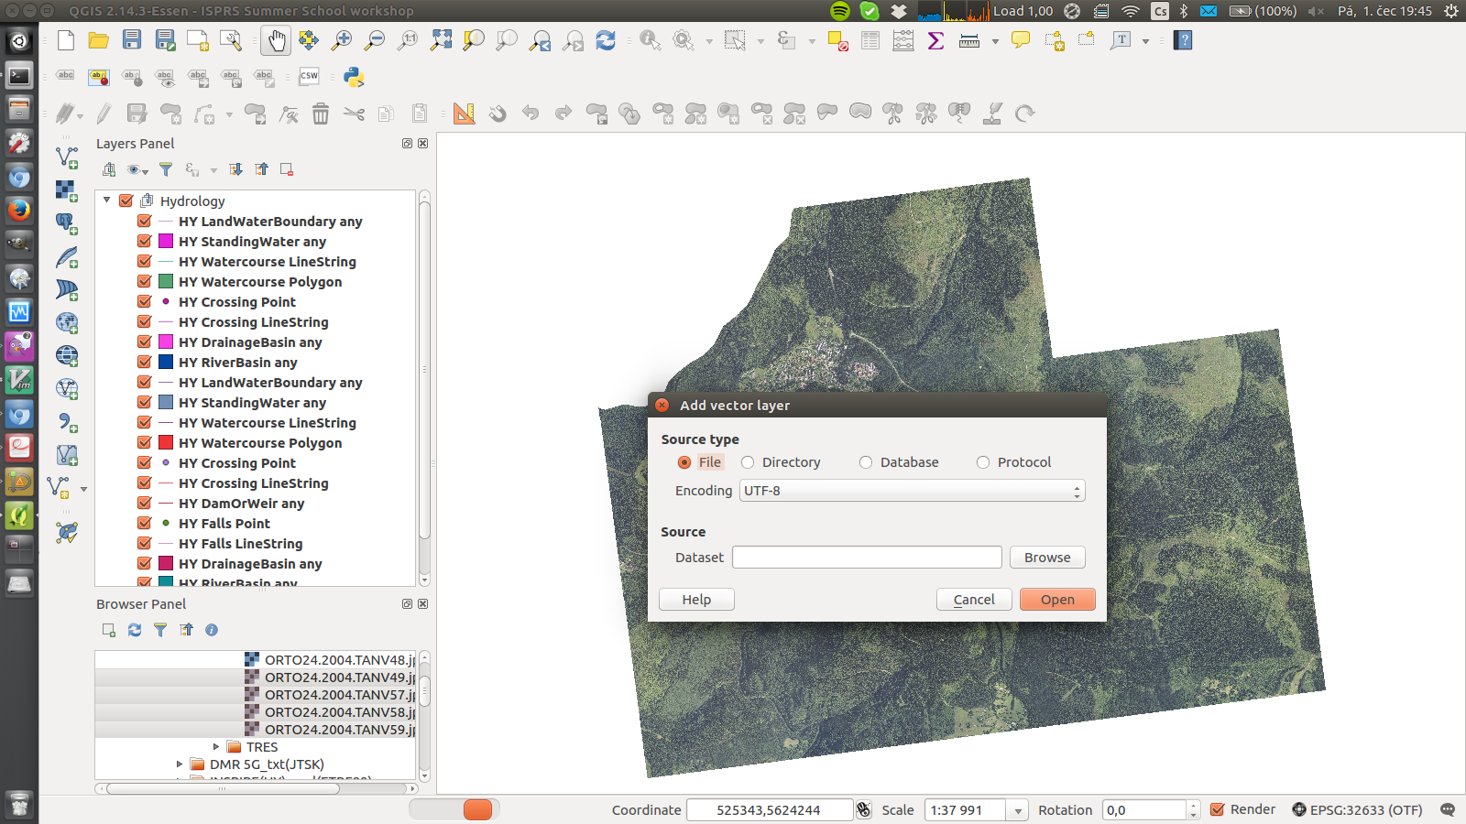Click the Help button in dialog
The image size is (1466, 824).
[x=696, y=600]
